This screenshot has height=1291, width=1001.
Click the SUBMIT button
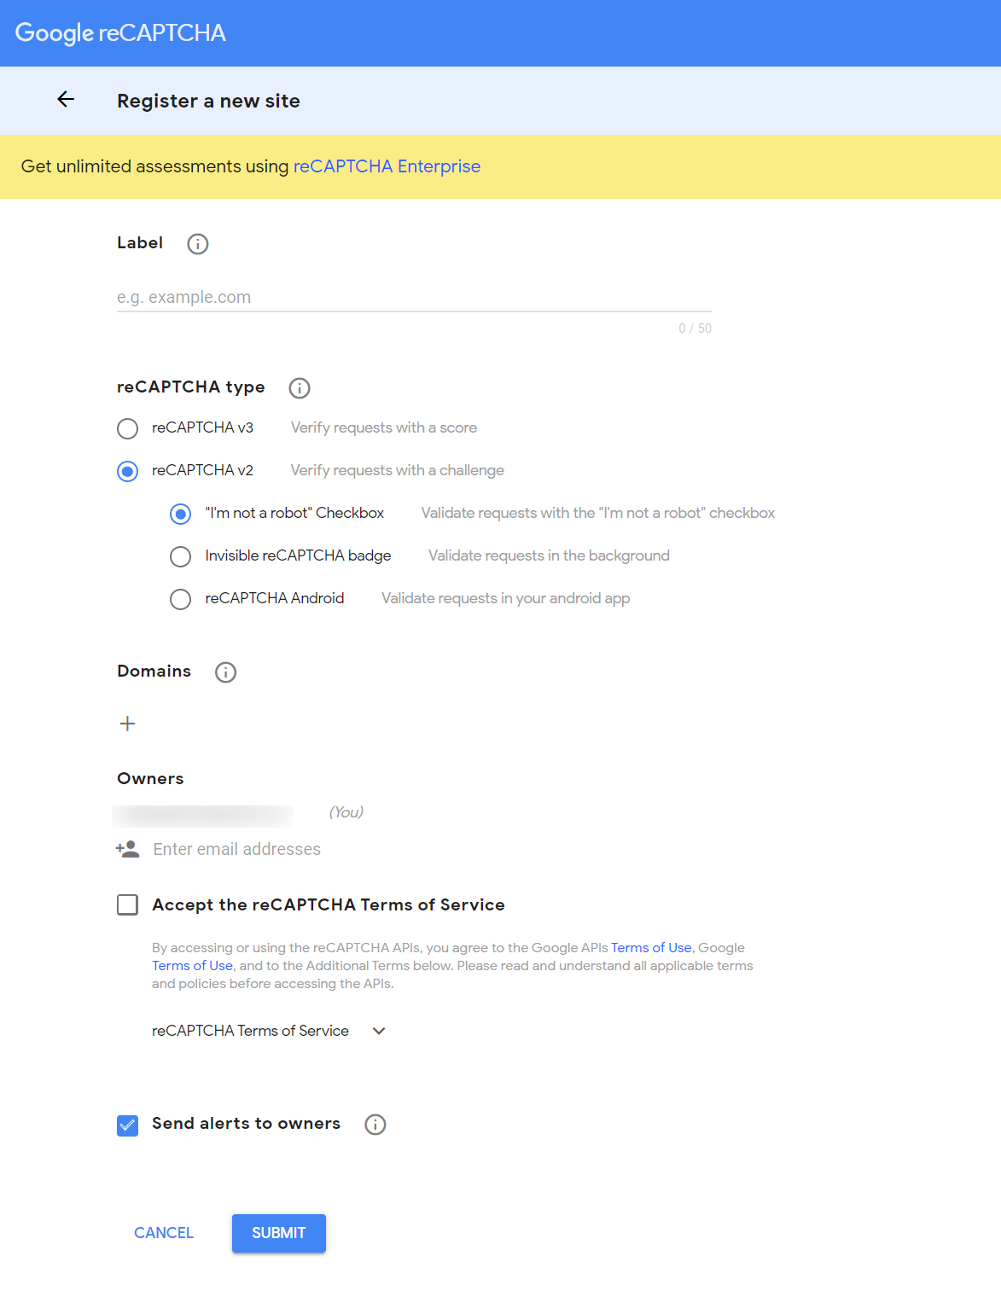pyautogui.click(x=279, y=1233)
